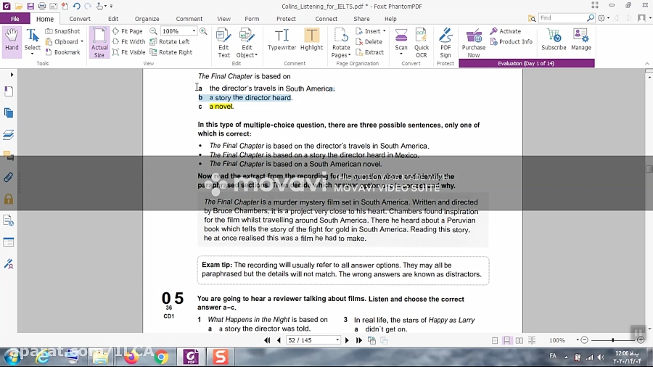Viewport: 653px width, 367px height.
Task: Print the document from quick access toolbar
Action: point(41,6)
